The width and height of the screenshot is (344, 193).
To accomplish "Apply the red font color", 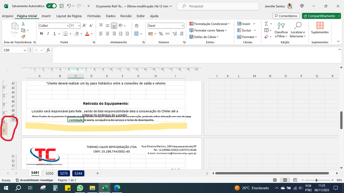I will (87, 33).
